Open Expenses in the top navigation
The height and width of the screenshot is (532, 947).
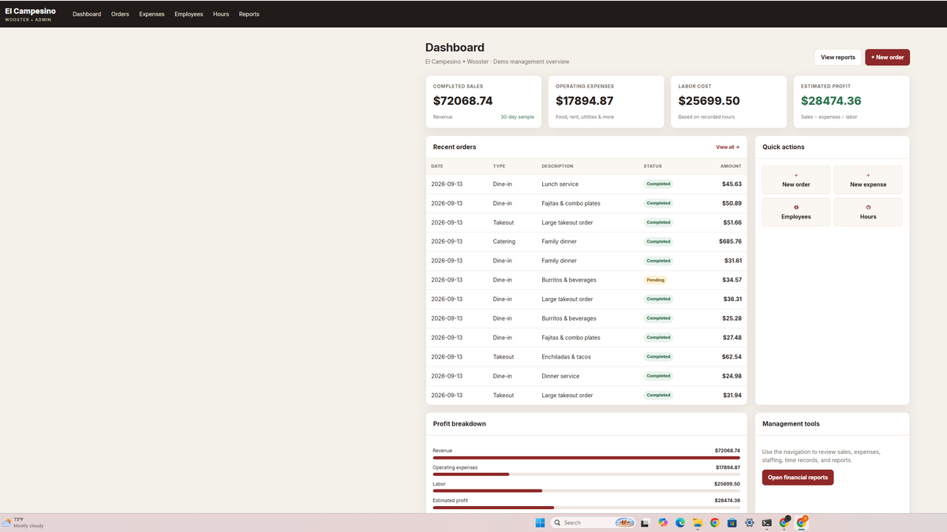(x=152, y=14)
